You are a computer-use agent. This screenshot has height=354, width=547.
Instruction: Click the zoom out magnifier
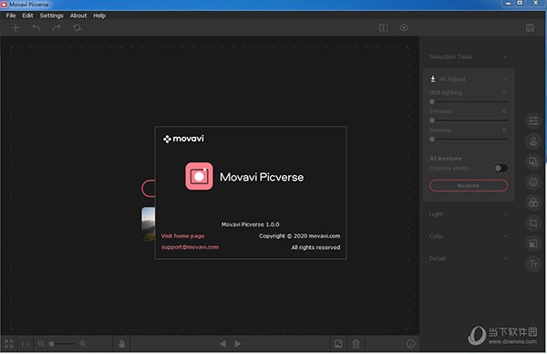point(41,344)
